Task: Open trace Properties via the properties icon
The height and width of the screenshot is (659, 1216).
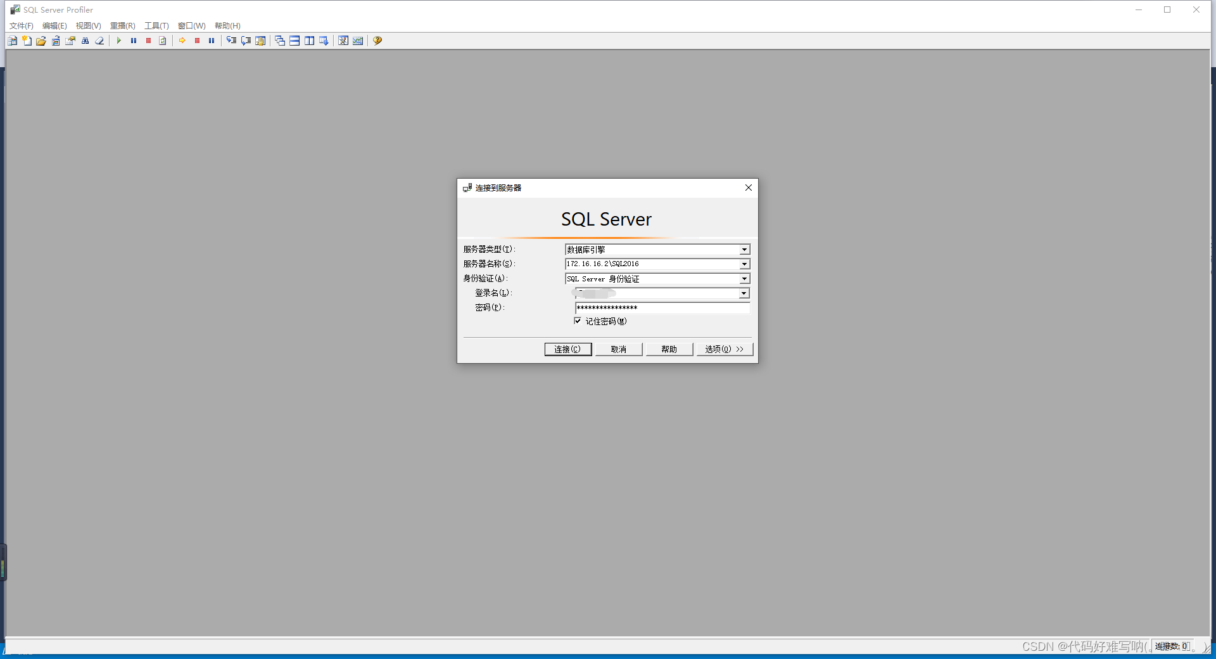Action: (70, 41)
